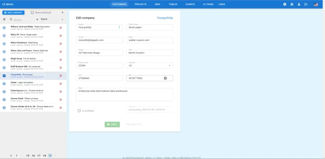Go to the previous page arrow
Screen dimensions: 325x159
11,156
